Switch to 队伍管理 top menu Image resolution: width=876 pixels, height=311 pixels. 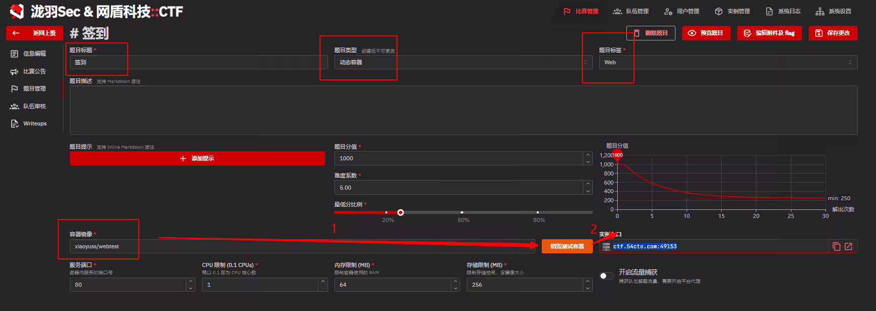(631, 11)
